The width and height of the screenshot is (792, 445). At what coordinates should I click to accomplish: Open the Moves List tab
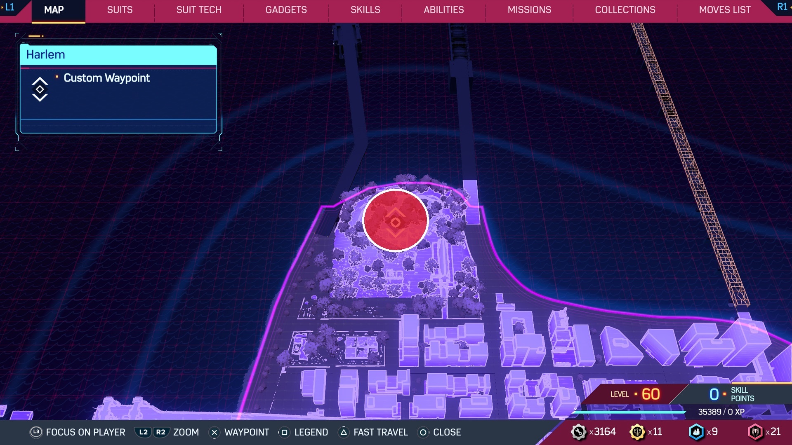point(724,10)
